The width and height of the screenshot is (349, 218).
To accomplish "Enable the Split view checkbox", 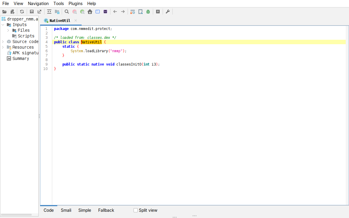I will tap(136, 210).
